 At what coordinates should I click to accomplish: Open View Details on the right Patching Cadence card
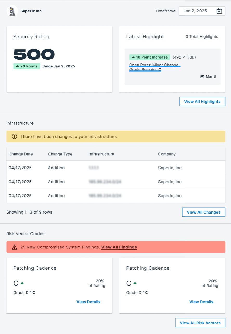(201, 302)
